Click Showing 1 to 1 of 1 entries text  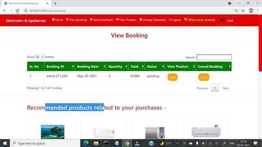click(x=45, y=88)
